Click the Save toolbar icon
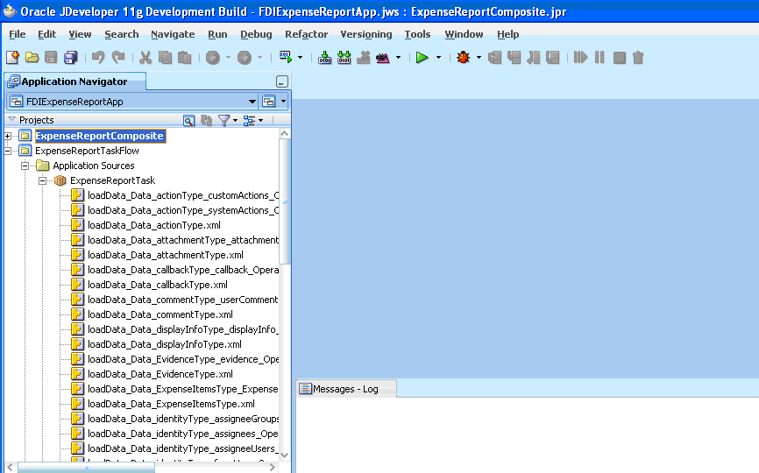 coord(52,58)
